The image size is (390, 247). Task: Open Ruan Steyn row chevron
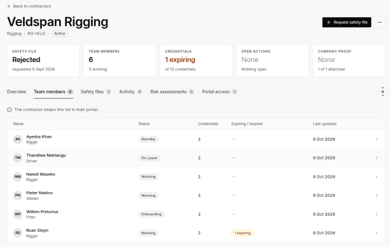tap(376, 233)
